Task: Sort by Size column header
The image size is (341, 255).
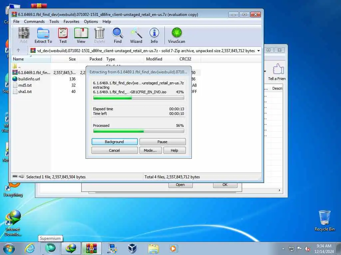Action: coord(64,59)
